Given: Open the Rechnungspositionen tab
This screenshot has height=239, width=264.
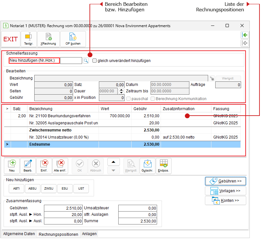Looking at the screenshot, I should tap(58, 234).
